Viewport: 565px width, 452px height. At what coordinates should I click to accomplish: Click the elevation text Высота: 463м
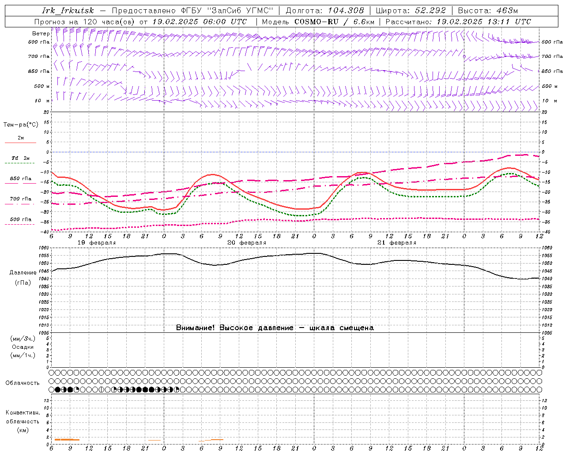[488, 11]
